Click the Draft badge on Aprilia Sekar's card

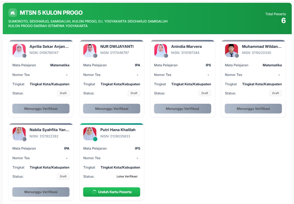pos(63,93)
